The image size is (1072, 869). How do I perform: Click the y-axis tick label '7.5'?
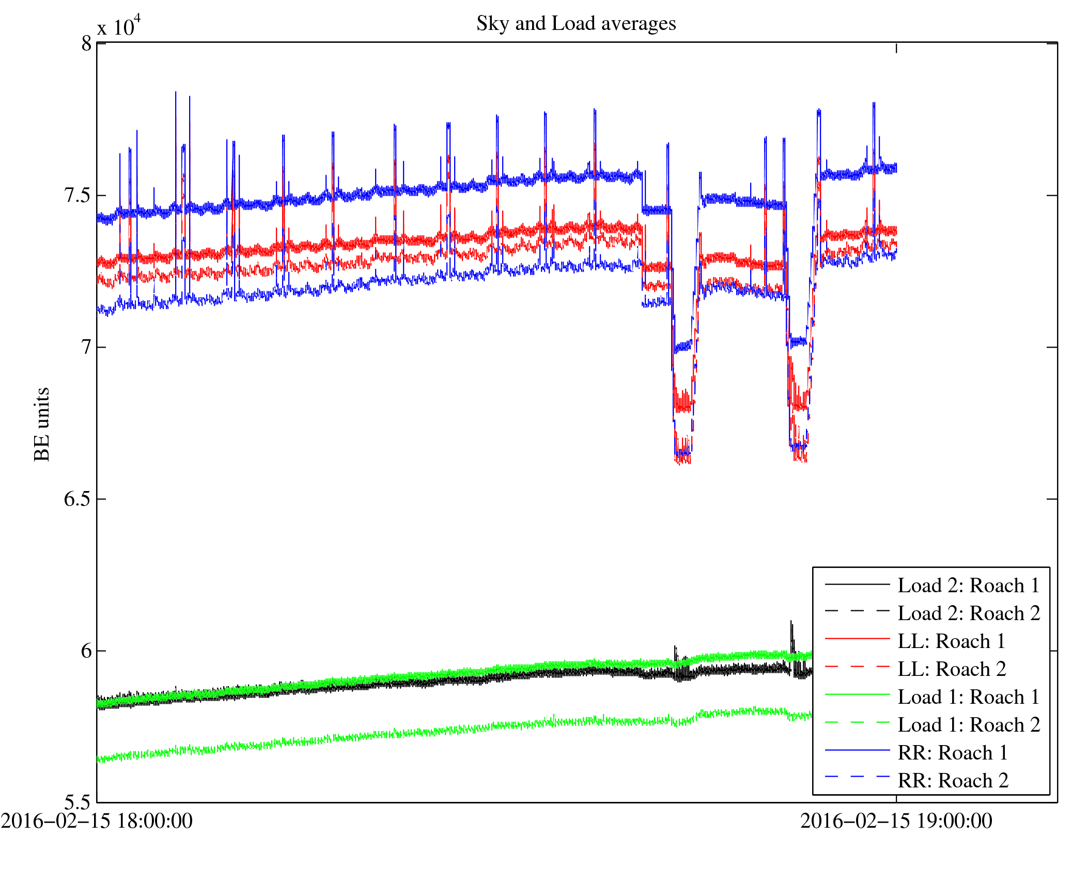(76, 195)
